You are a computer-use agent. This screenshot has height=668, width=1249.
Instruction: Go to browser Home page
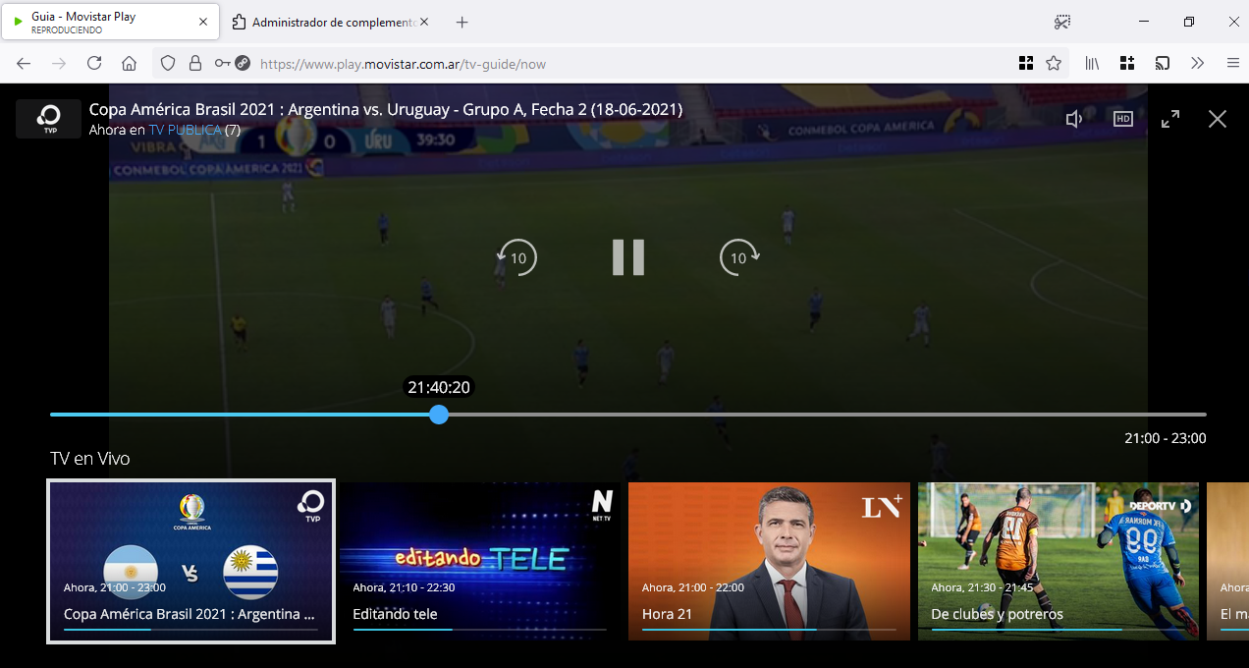click(129, 63)
